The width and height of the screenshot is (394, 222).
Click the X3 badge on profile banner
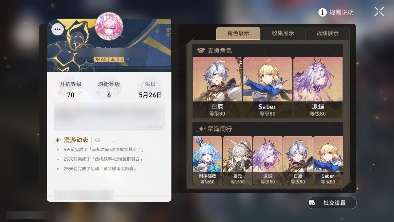pos(117,59)
